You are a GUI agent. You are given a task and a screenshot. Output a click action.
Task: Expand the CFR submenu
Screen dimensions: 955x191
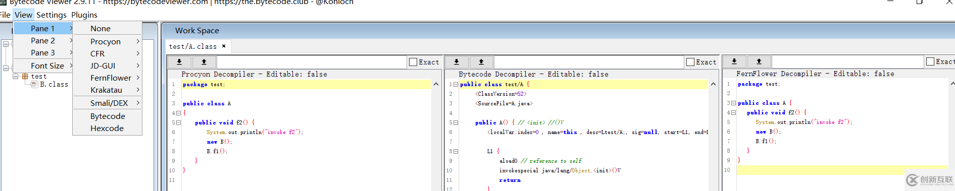coord(107,53)
